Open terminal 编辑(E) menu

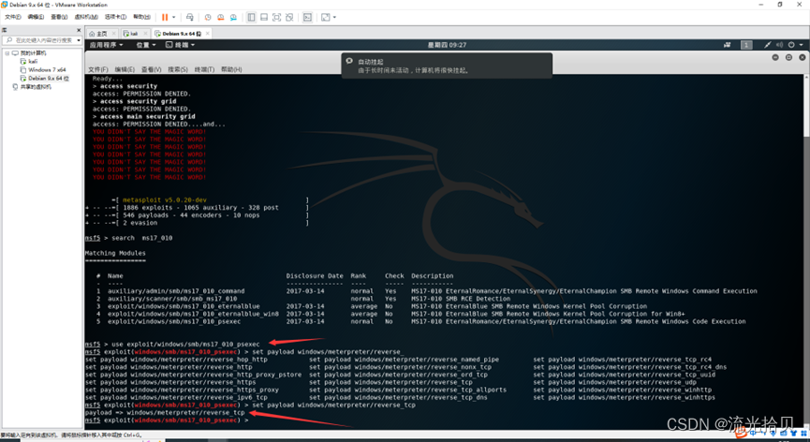pos(125,69)
